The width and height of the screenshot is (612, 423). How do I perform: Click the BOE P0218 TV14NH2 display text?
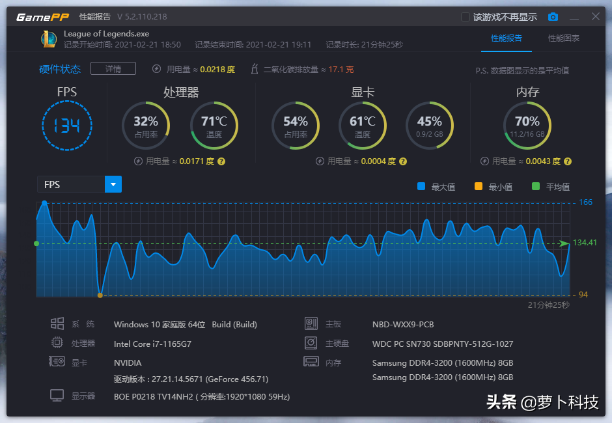click(x=202, y=397)
